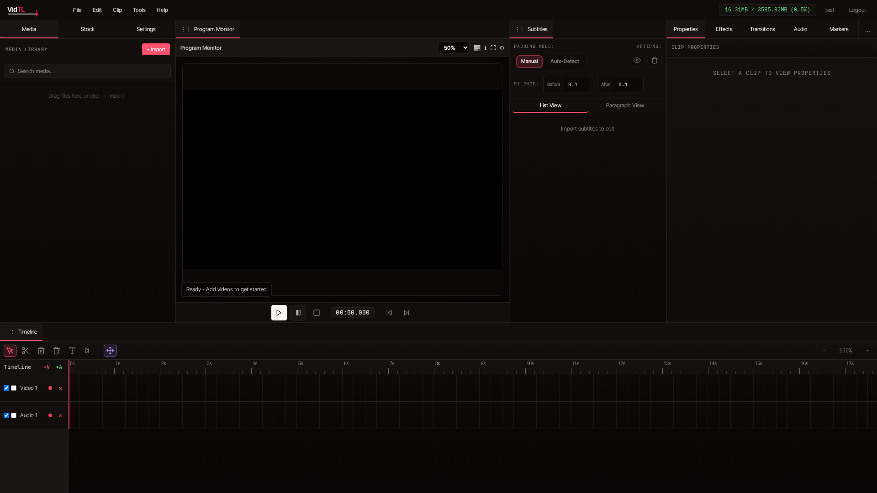Open the File menu
The image size is (877, 493).
77,10
